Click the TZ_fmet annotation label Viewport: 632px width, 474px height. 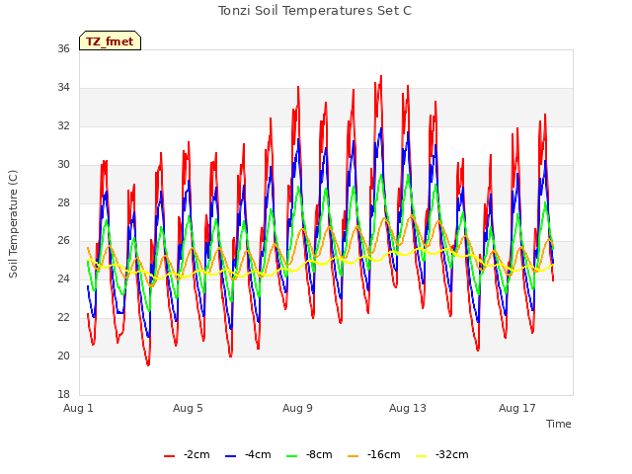110,40
